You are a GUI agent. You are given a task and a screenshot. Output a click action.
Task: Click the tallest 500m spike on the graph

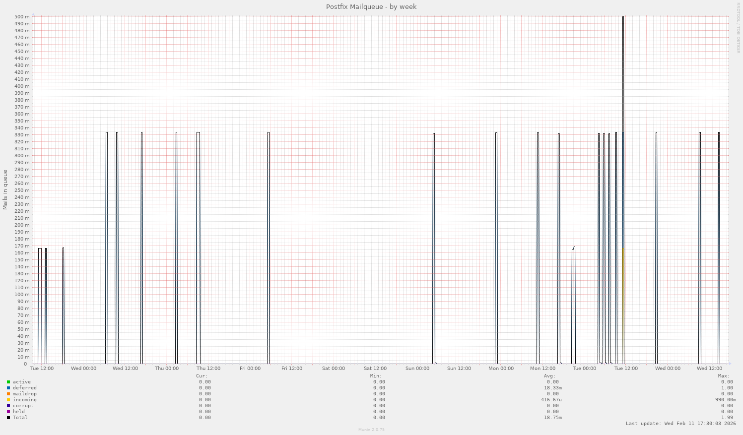click(622, 74)
